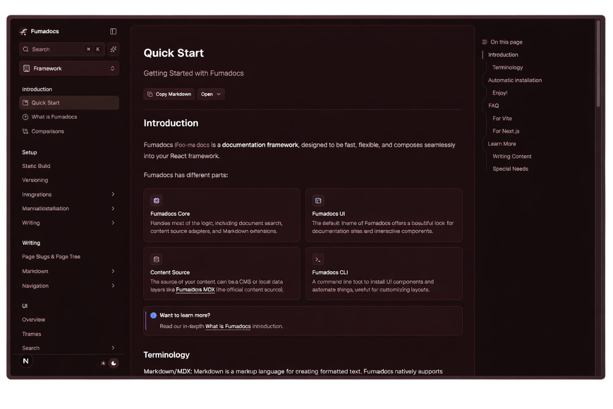Viewport: 613px width, 409px height.
Task: Expand the Markdown sidebar section
Action: 113,271
